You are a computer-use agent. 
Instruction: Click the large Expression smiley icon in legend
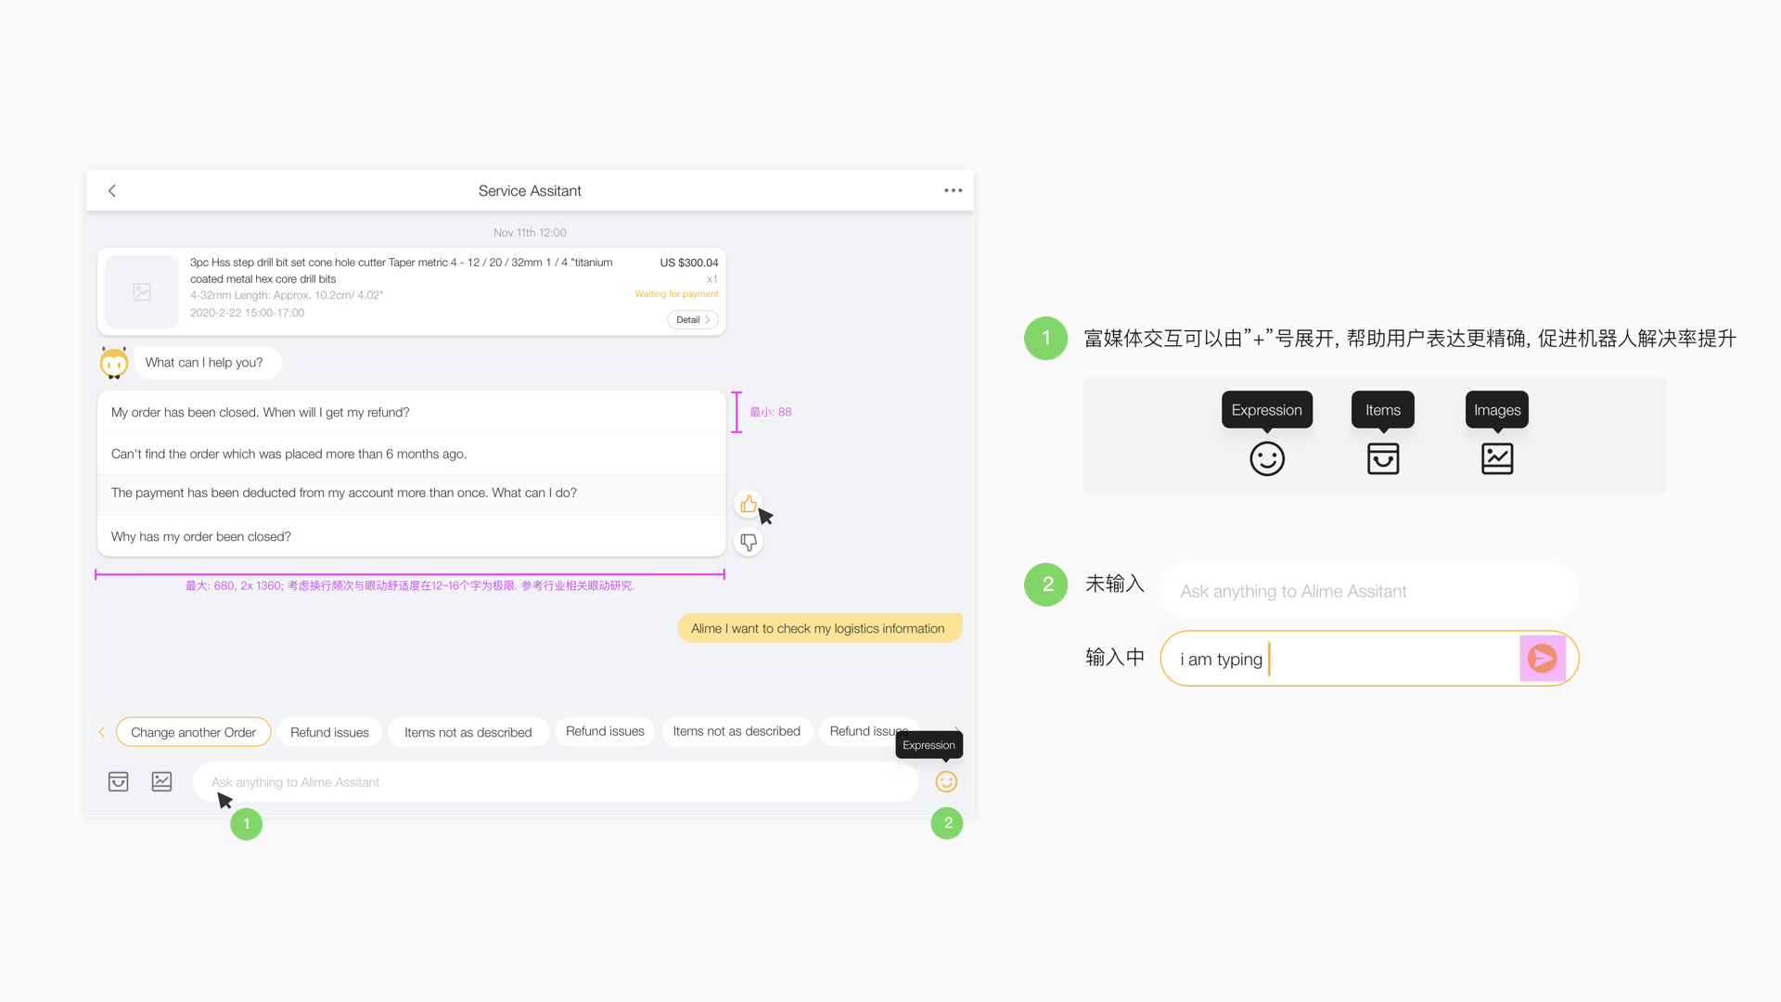(1266, 458)
